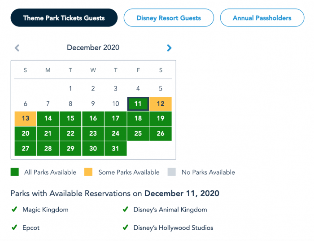Click the December 2020 month heading
Image resolution: width=314 pixels, height=241 pixels.
93,47
